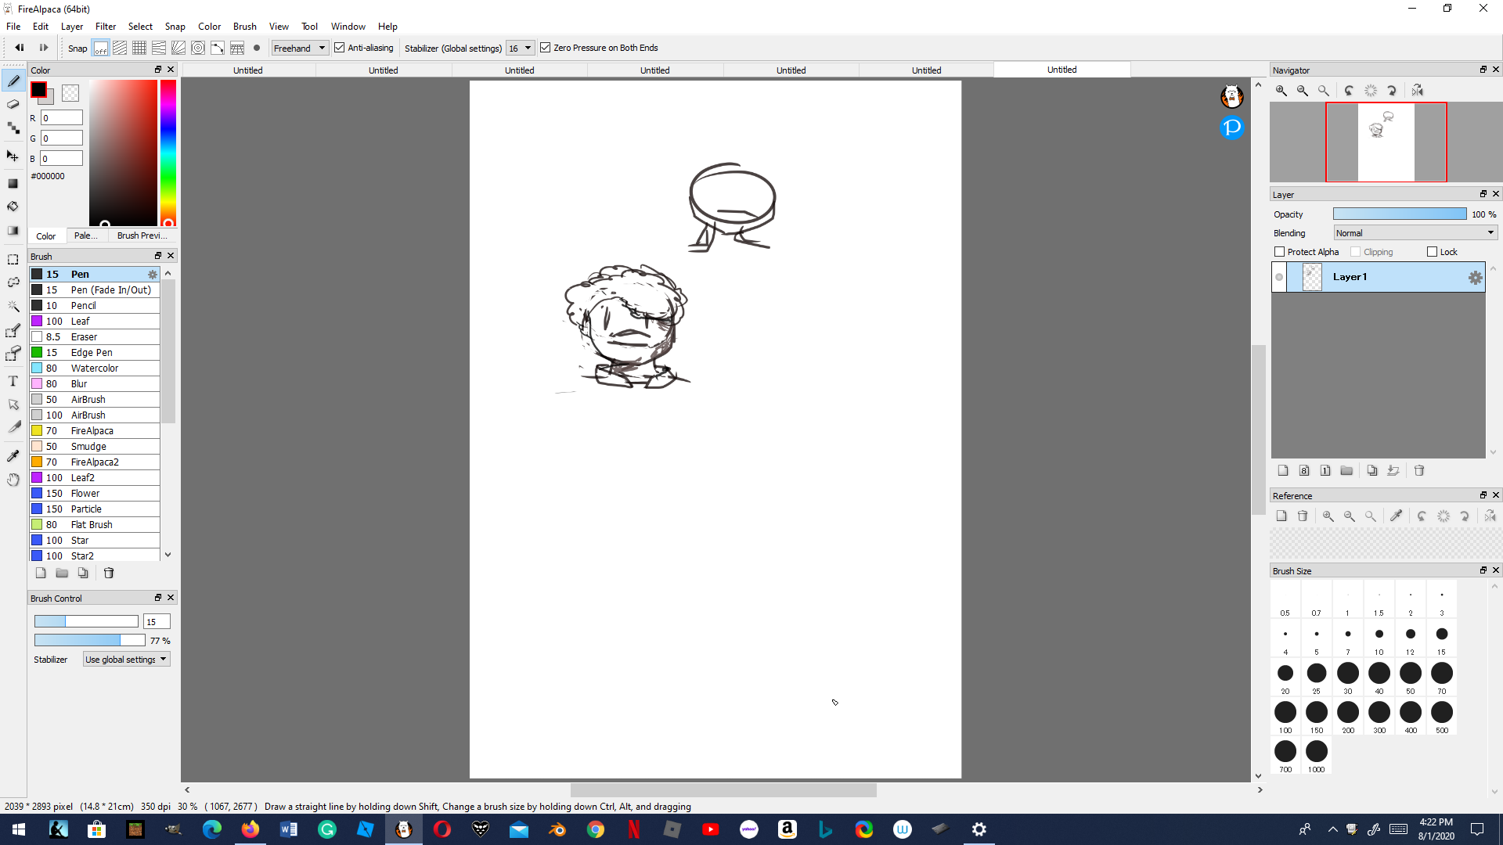This screenshot has height=845, width=1503.
Task: Open the Filter menu
Action: point(106,26)
